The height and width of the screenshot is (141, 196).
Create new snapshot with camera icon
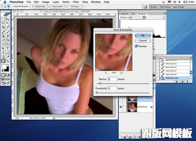[x=182, y=82]
